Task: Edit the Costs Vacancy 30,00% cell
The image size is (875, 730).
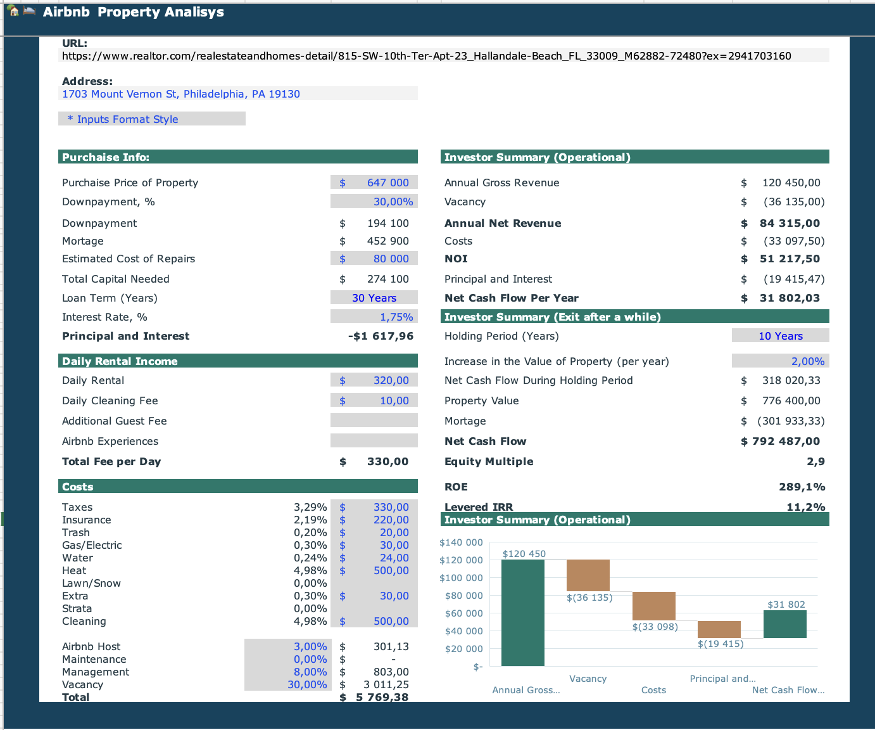Action: click(287, 684)
